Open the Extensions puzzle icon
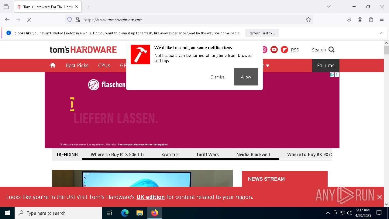 click(x=371, y=20)
